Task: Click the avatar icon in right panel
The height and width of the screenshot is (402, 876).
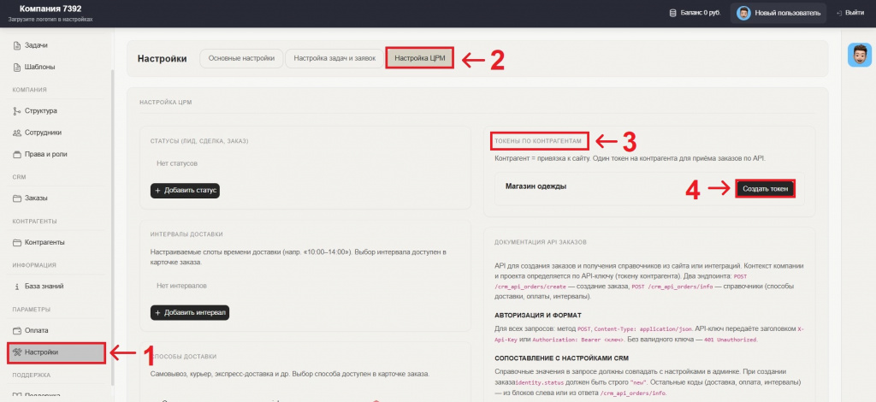Action: 859,55
